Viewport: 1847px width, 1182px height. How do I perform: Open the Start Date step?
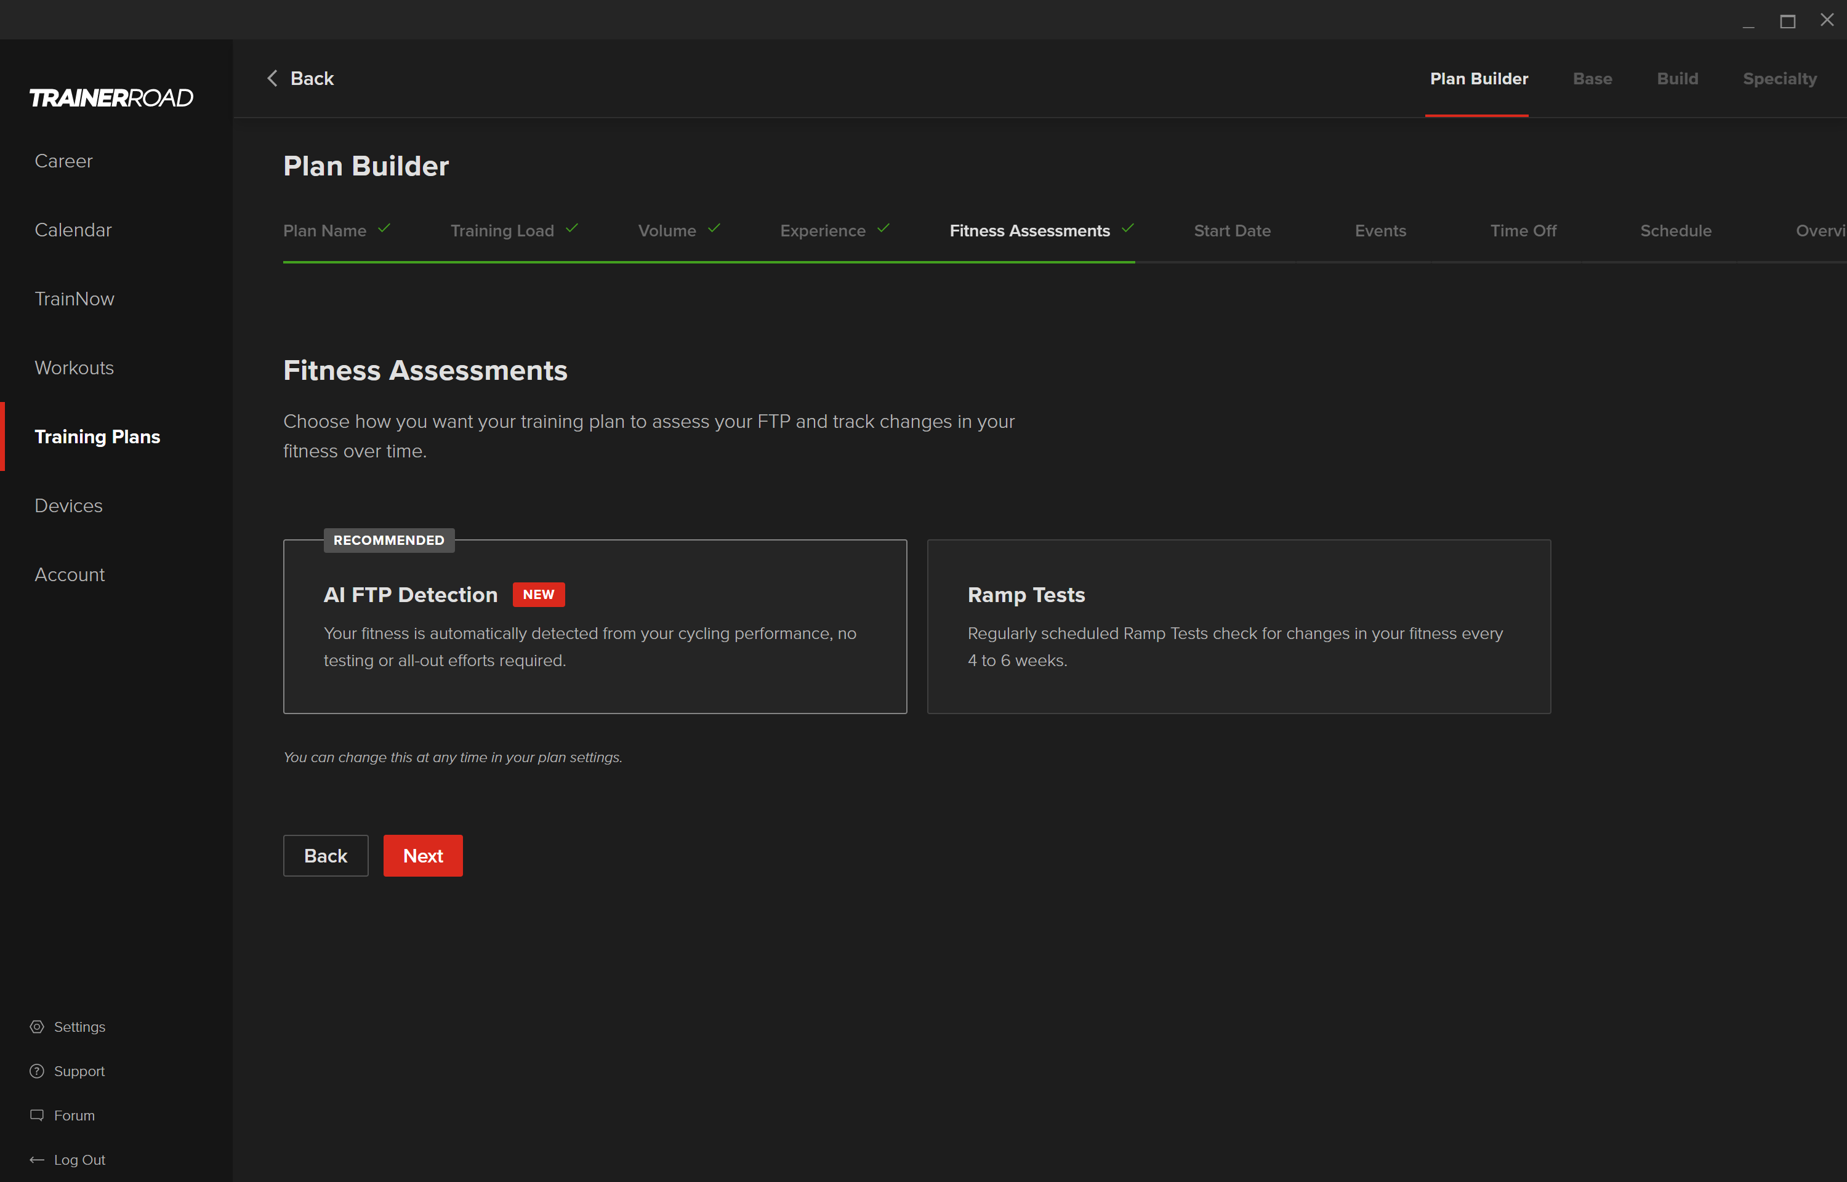click(x=1231, y=230)
